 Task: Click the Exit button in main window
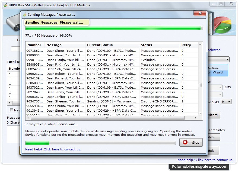click(x=213, y=151)
